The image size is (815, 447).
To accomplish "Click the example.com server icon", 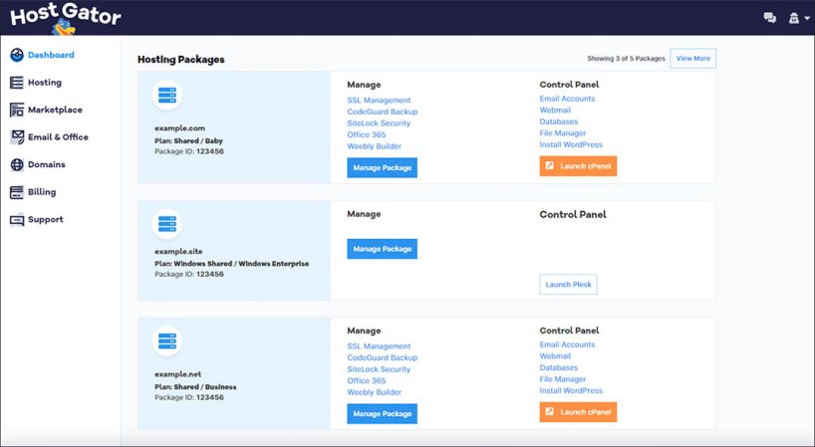I will [x=166, y=97].
